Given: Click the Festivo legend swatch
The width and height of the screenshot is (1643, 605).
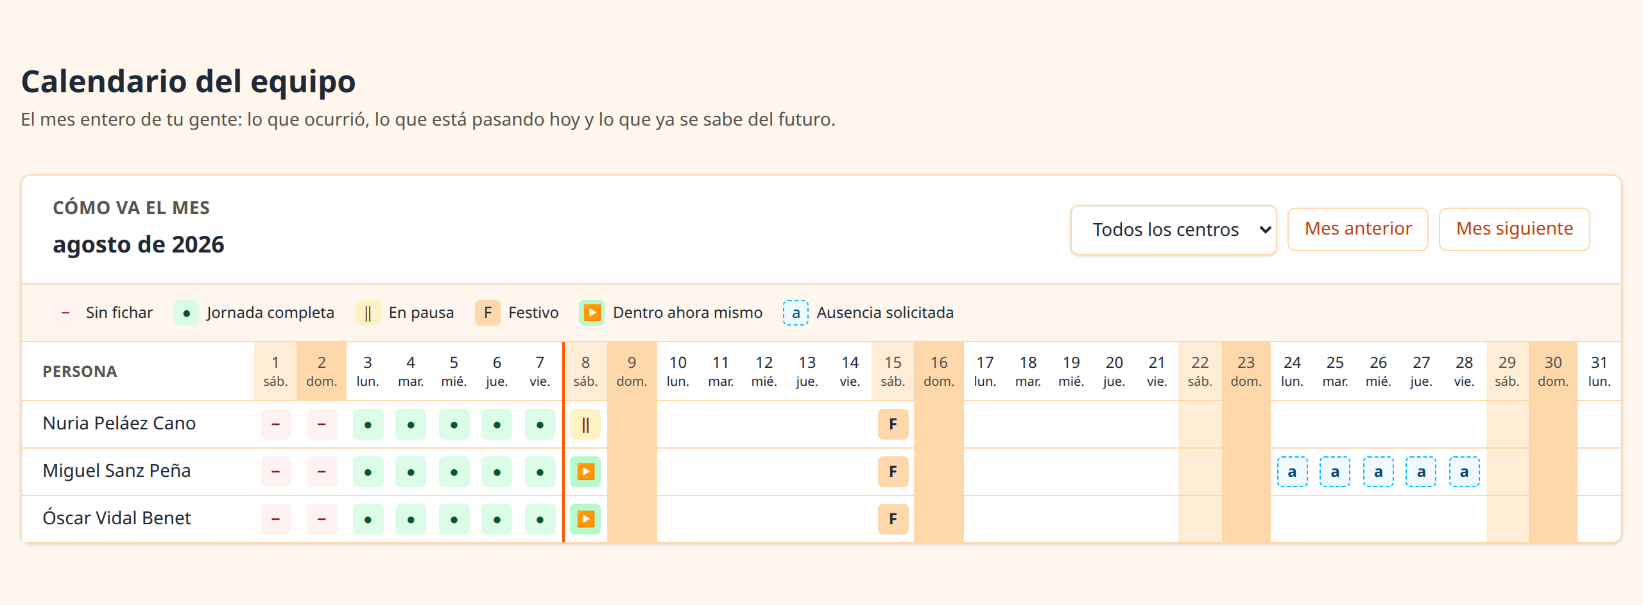Looking at the screenshot, I should 488,313.
